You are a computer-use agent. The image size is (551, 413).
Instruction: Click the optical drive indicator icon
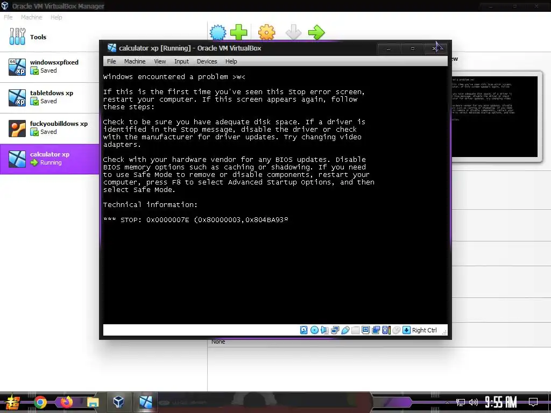[x=314, y=330]
